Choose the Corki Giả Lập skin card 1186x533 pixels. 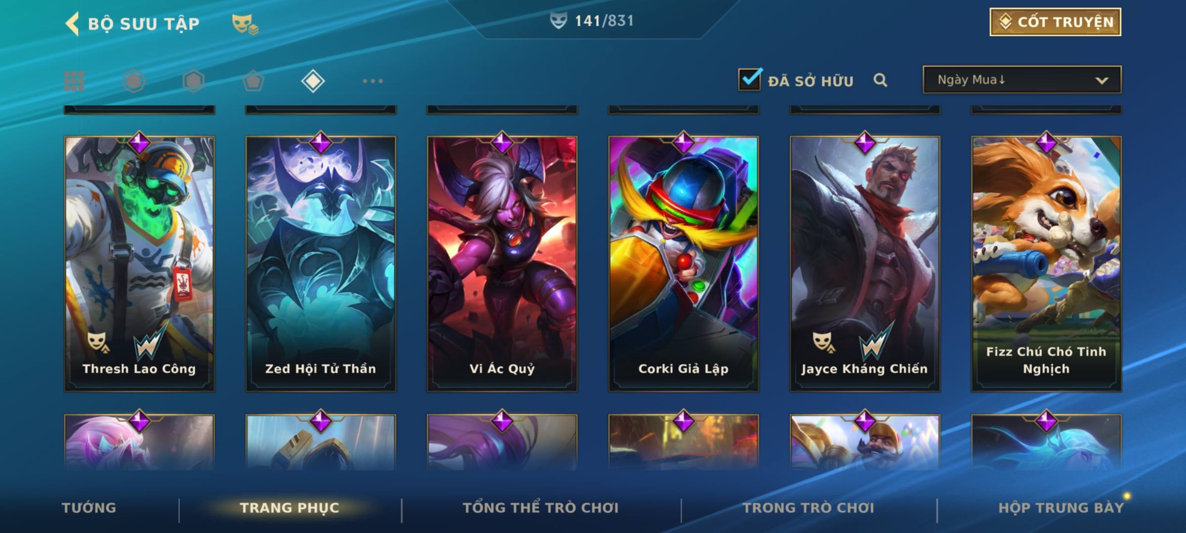683,264
